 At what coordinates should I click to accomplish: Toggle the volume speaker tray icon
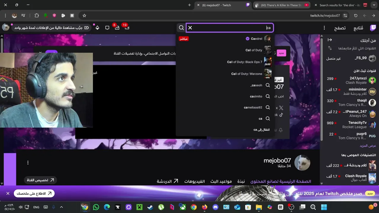coord(20,207)
